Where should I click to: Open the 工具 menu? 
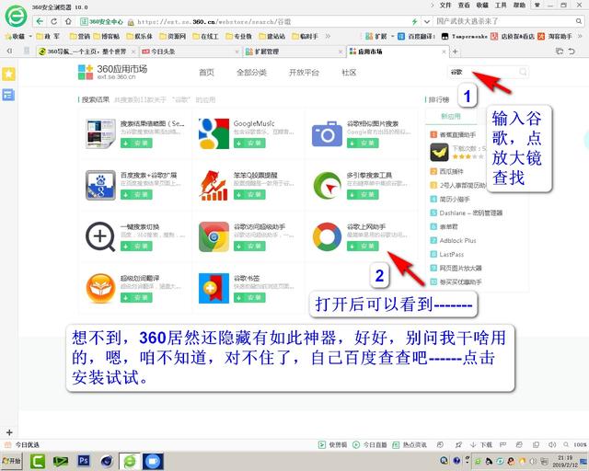[501, 6]
